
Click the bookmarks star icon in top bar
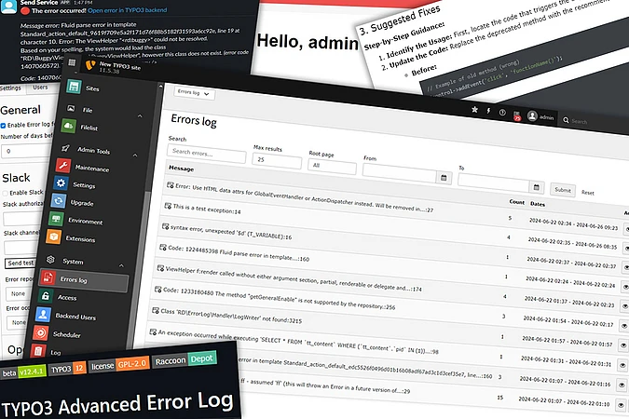point(476,112)
